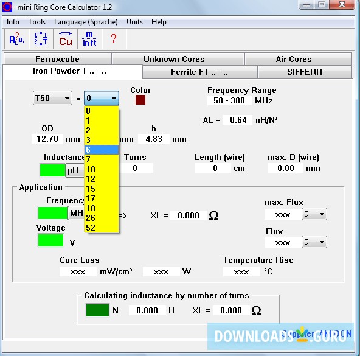Open the Language (Sprache) menu
Screen dimensions: 360x356
point(86,22)
